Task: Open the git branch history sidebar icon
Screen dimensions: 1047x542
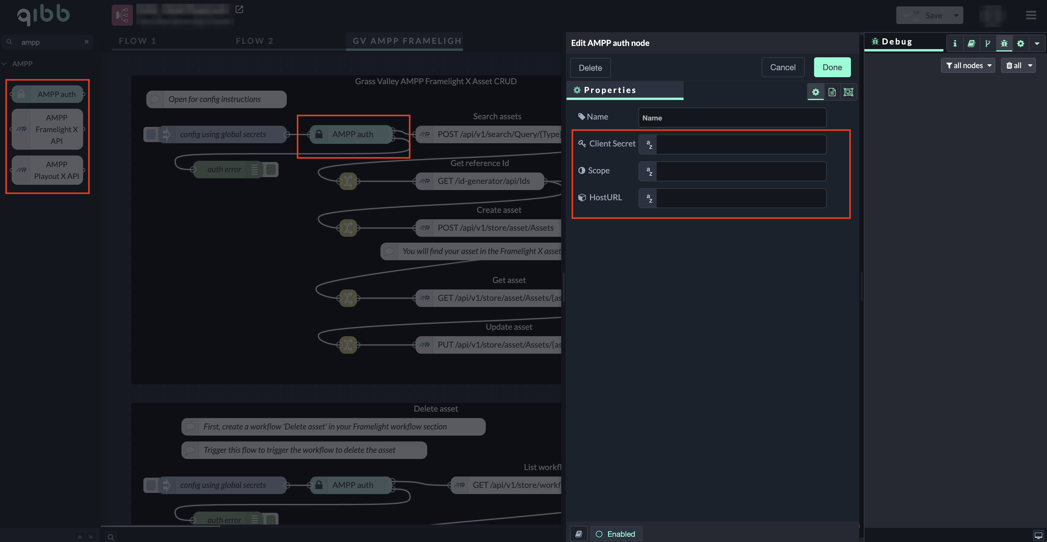Action: (987, 44)
